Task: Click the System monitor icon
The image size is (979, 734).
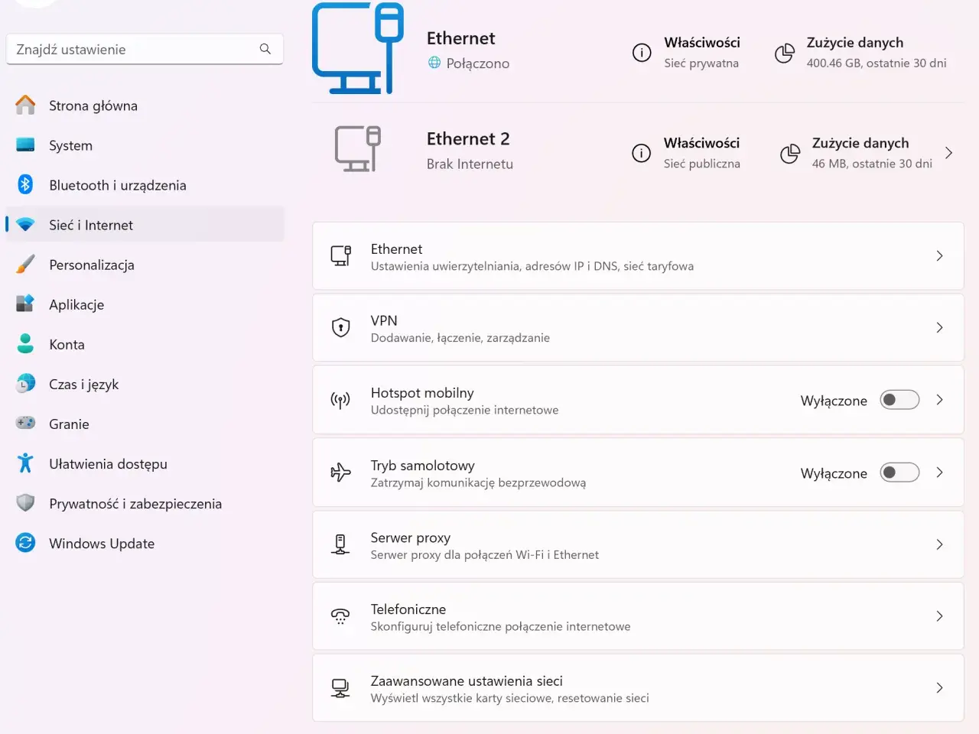Action: [25, 145]
